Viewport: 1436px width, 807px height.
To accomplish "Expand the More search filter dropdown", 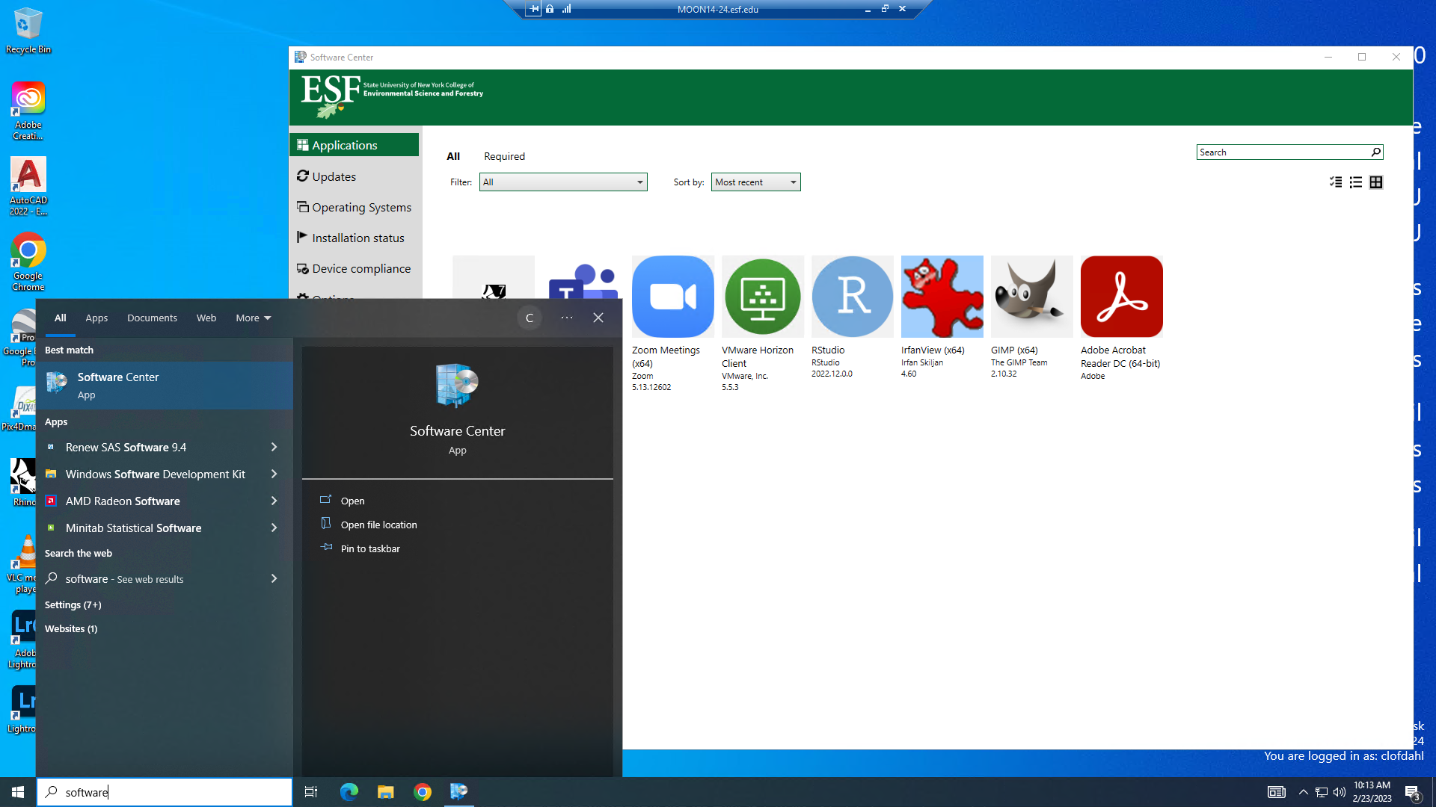I will click(x=254, y=318).
